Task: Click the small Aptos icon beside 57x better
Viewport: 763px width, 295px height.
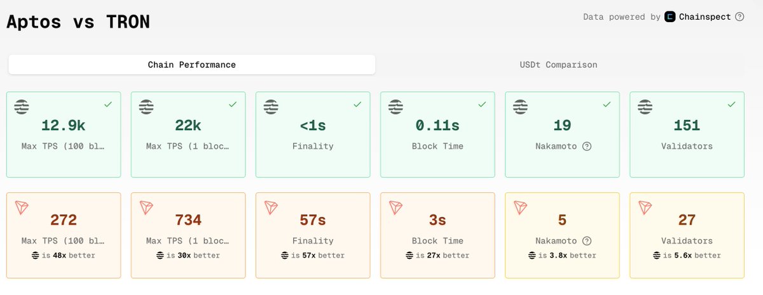Action: (285, 256)
